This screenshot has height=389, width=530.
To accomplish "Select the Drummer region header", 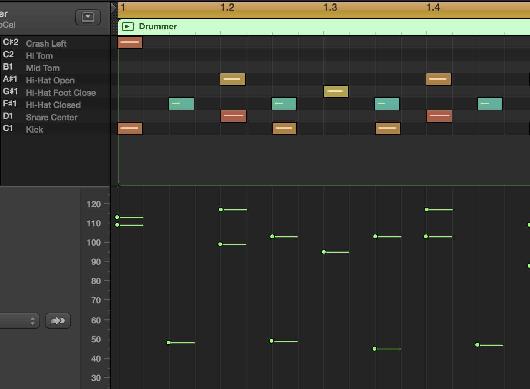I will [324, 27].
